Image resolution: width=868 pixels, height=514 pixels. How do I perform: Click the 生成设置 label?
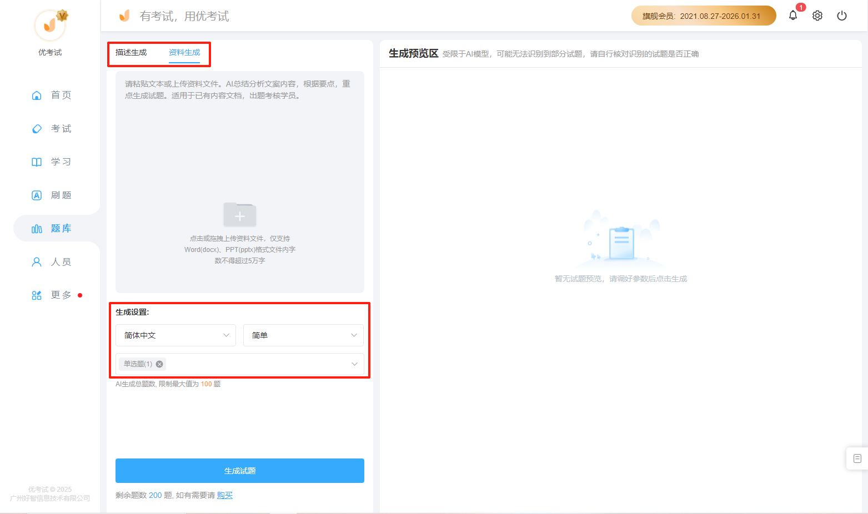coord(132,312)
